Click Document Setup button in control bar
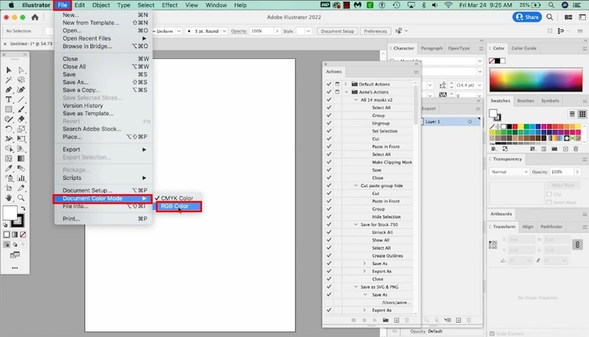The height and width of the screenshot is (337, 589). tap(338, 31)
